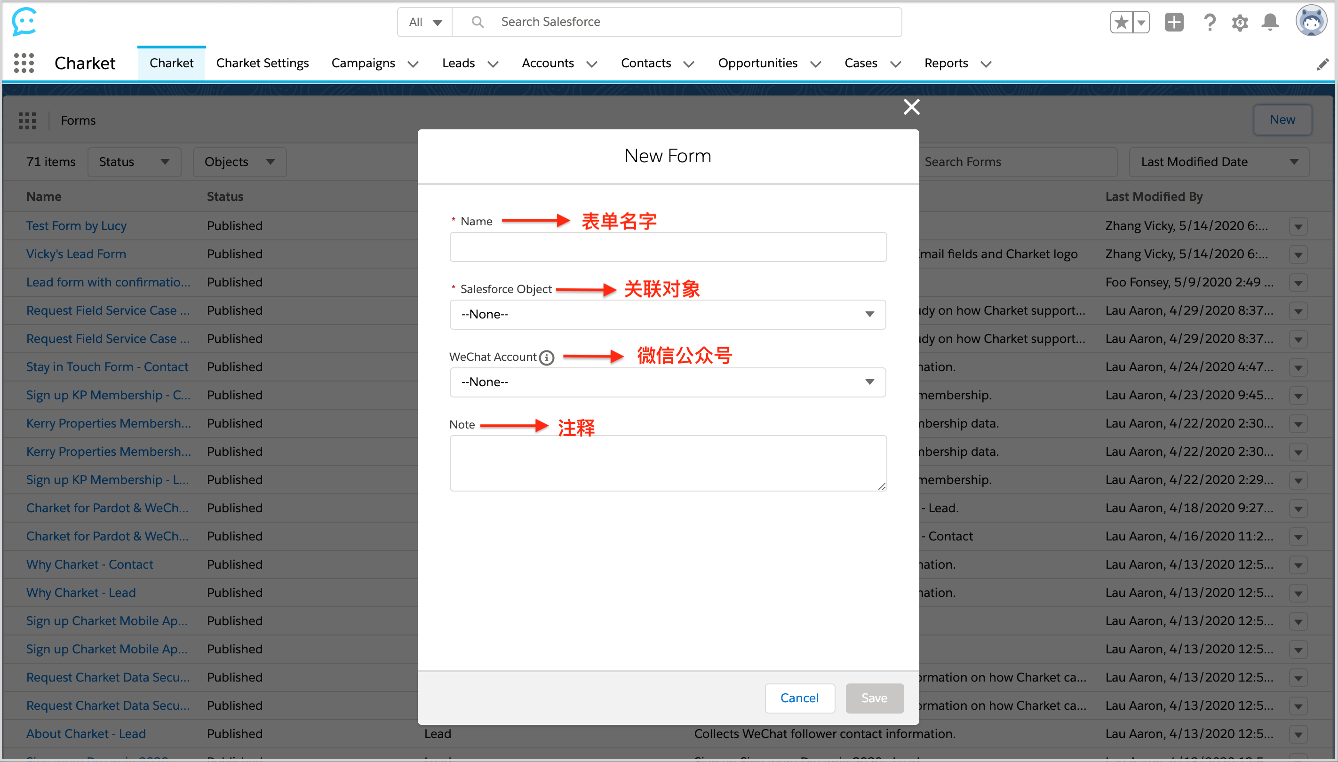1338x762 pixels.
Task: Open the Leads tab
Action: (x=459, y=63)
